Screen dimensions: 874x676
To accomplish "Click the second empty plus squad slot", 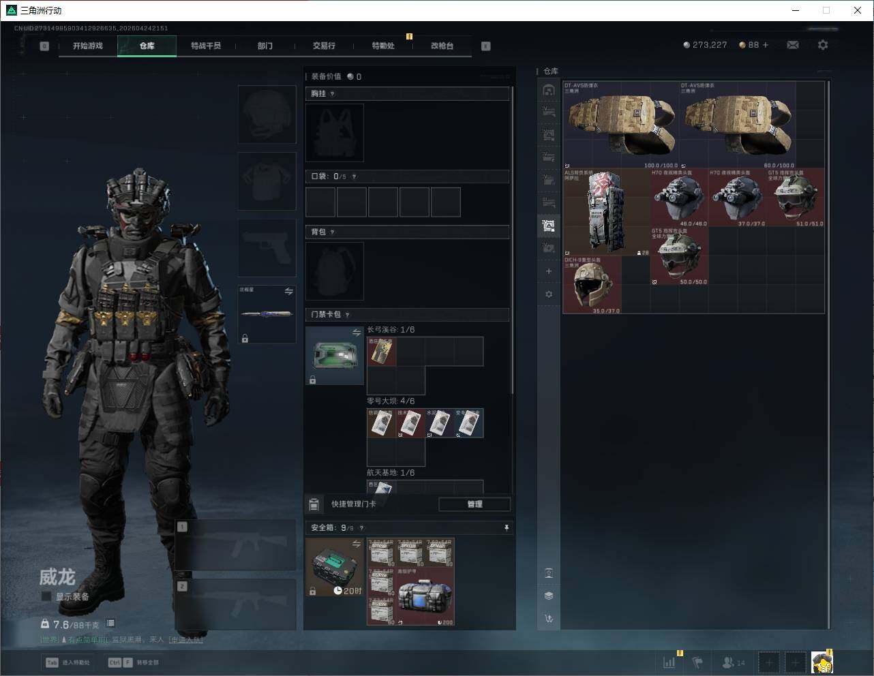I will (x=795, y=662).
